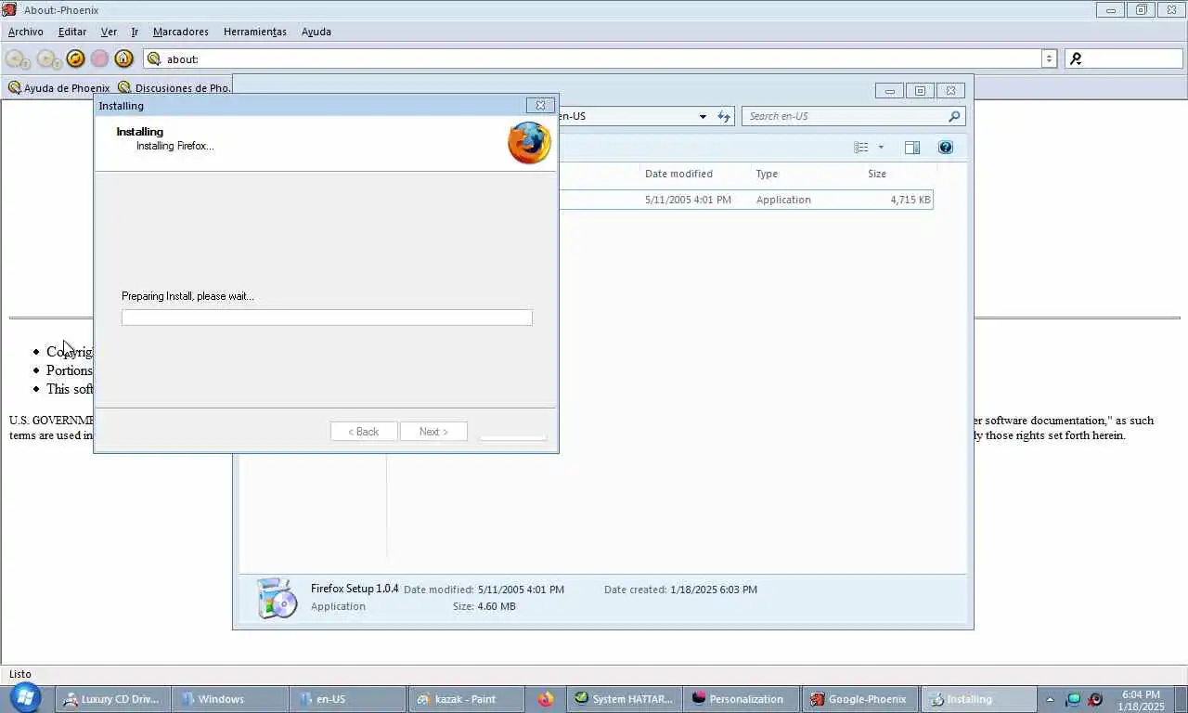Switch to kazak - Paint taskbar item
This screenshot has width=1188, height=713.
click(467, 699)
